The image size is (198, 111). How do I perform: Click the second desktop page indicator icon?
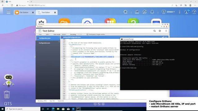[x=99, y=104]
